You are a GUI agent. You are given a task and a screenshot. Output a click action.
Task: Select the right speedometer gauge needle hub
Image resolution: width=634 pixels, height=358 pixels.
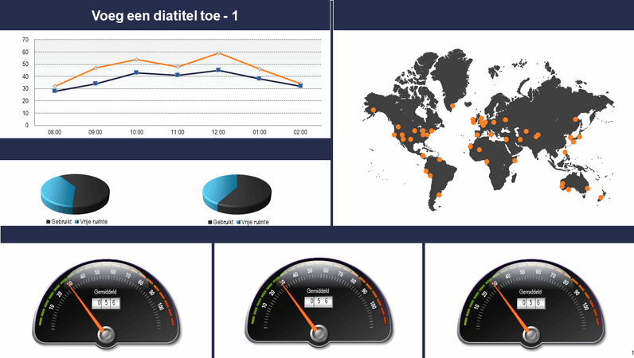[531, 337]
